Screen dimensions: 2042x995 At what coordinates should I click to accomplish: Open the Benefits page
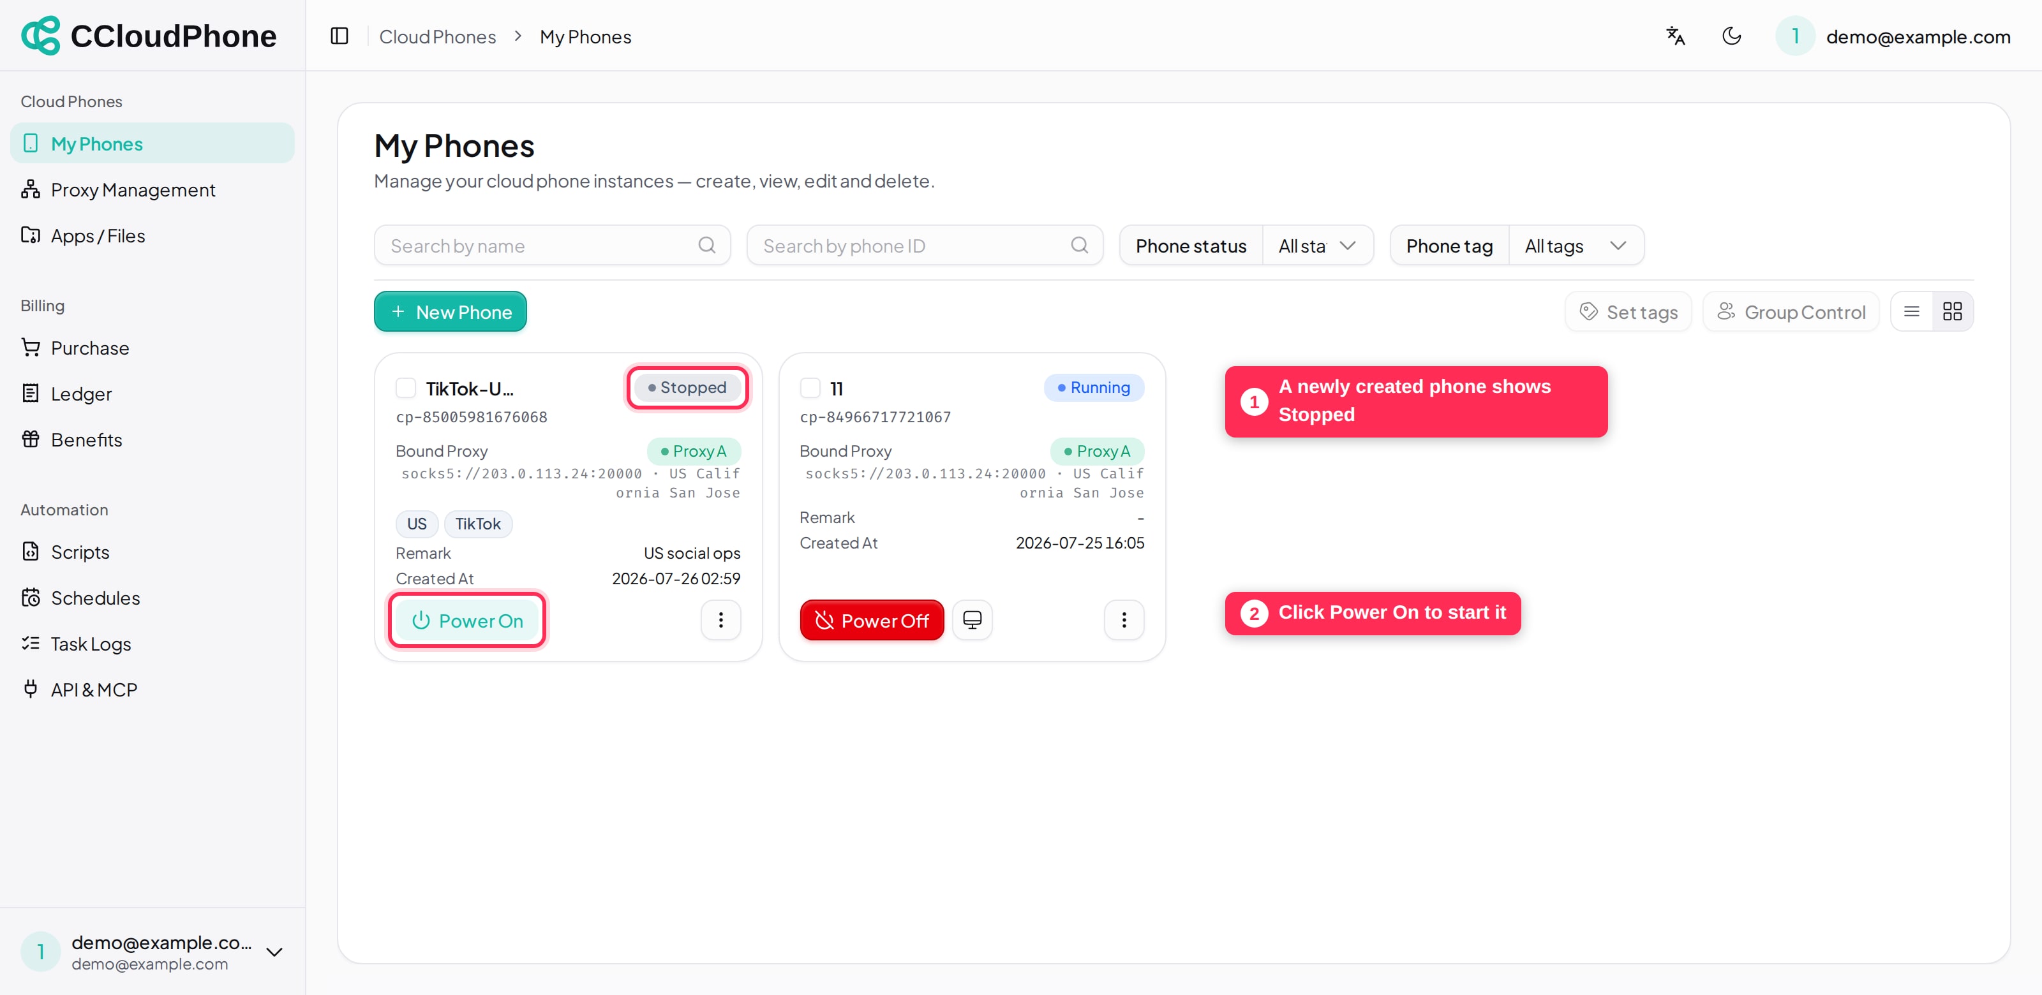tap(153, 439)
